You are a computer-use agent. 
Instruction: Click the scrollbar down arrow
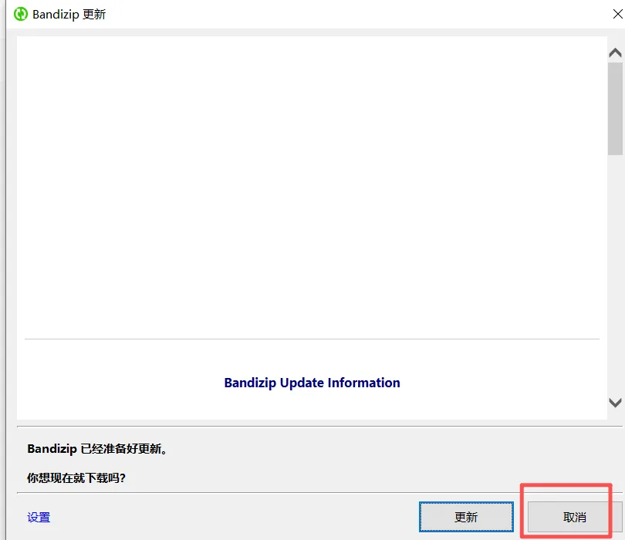coord(615,403)
